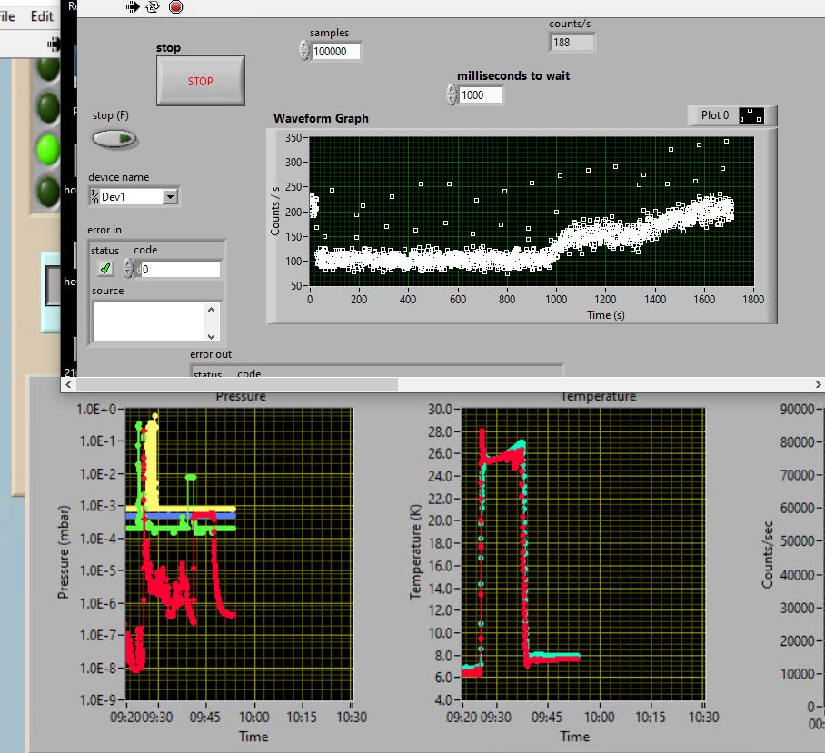
Task: Click the Plot 0 legend label
Action: (x=714, y=115)
